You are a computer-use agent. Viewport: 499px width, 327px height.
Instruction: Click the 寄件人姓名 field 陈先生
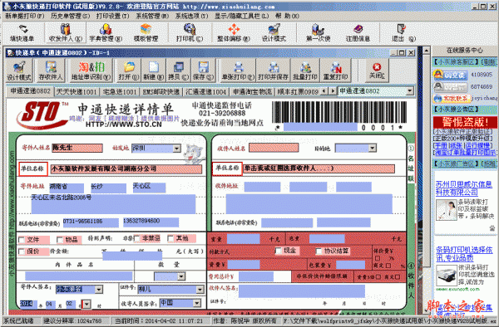(x=77, y=148)
